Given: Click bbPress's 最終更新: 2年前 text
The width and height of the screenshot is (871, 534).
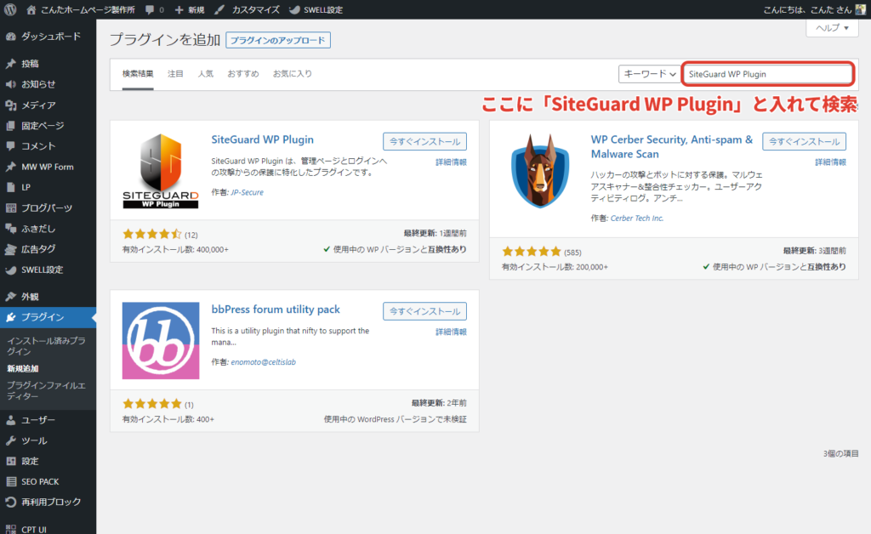Looking at the screenshot, I should pos(439,403).
